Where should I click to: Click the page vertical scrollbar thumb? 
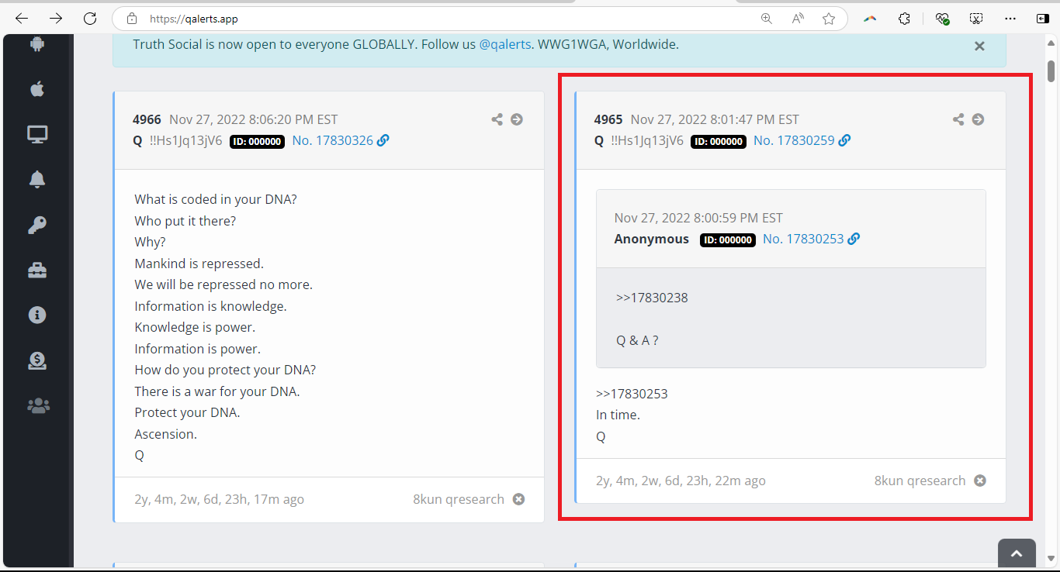pos(1051,71)
